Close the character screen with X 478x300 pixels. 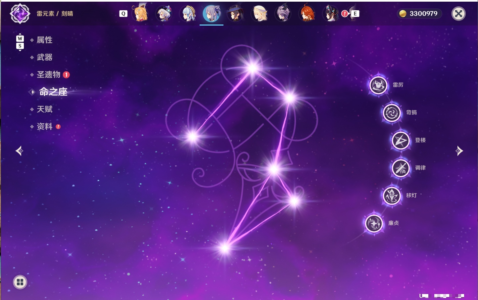point(458,14)
